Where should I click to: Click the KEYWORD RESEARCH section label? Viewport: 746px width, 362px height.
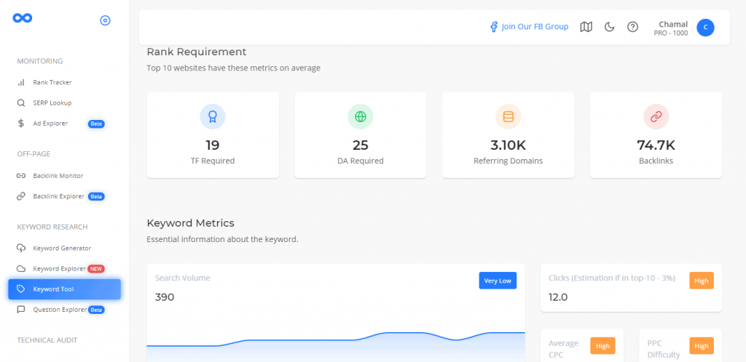(x=52, y=228)
